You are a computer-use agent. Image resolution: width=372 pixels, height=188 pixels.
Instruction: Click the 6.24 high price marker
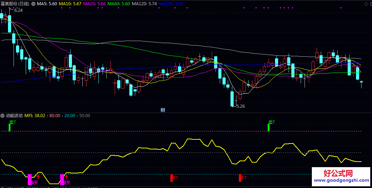point(18,10)
